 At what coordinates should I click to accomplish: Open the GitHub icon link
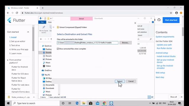159,20
